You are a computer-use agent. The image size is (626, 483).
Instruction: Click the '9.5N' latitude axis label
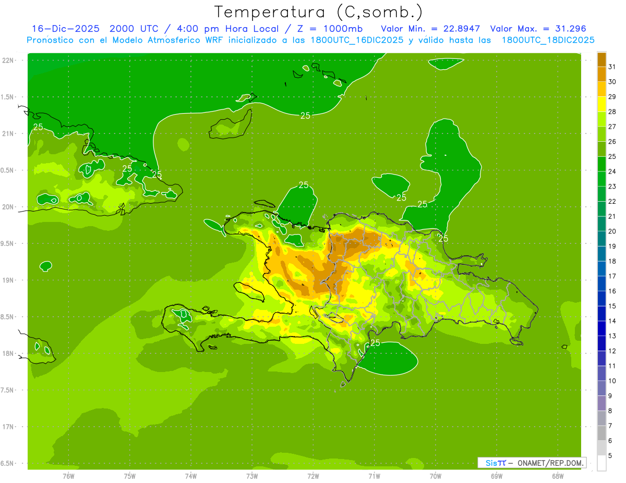click(8, 243)
